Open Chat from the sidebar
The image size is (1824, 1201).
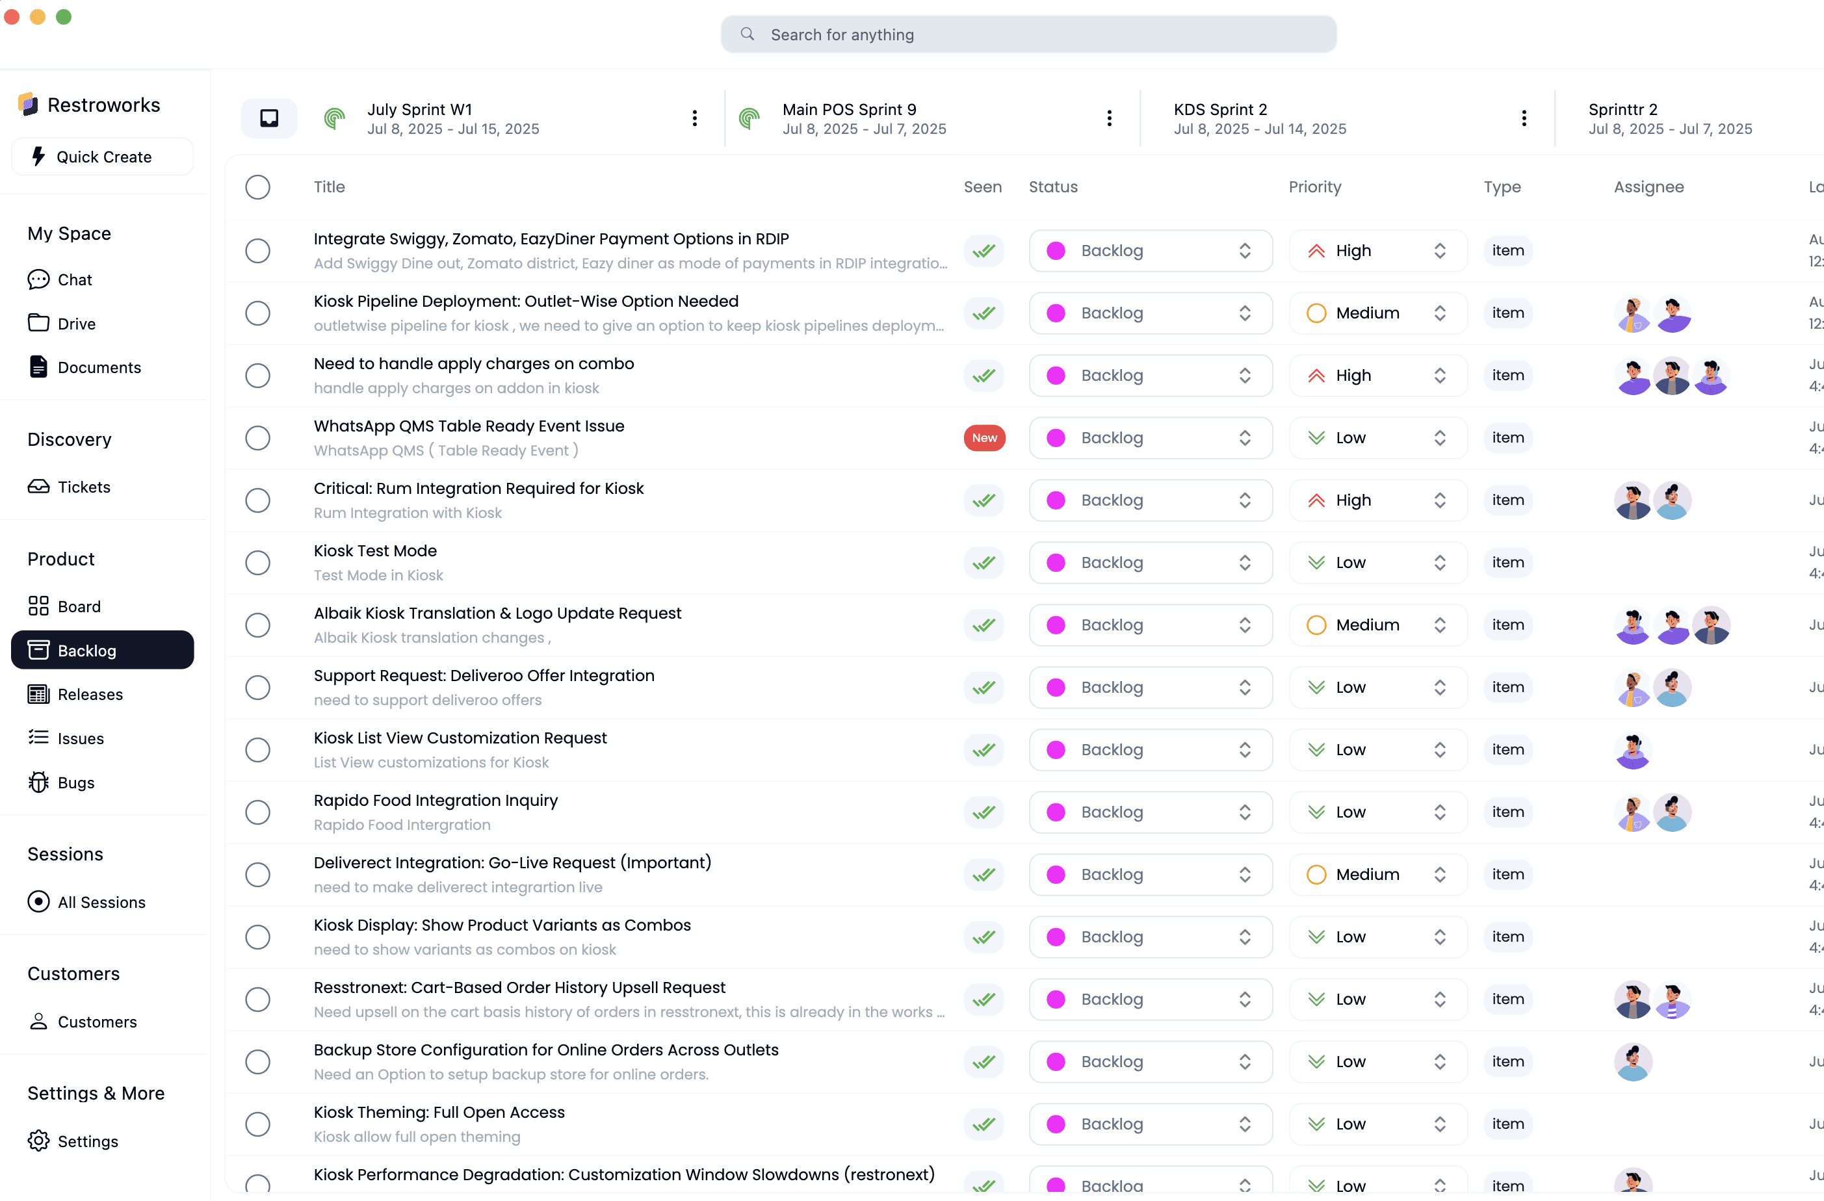[x=74, y=279]
